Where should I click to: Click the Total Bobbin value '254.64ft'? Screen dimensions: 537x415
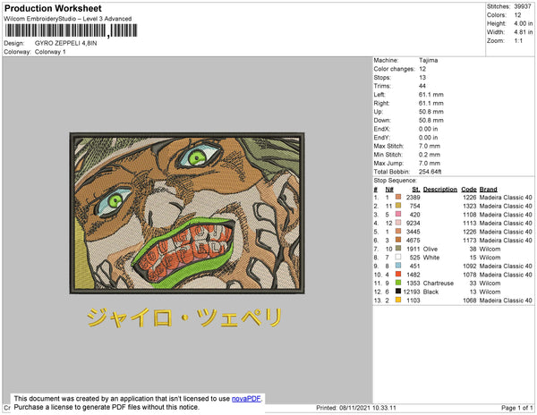click(430, 172)
